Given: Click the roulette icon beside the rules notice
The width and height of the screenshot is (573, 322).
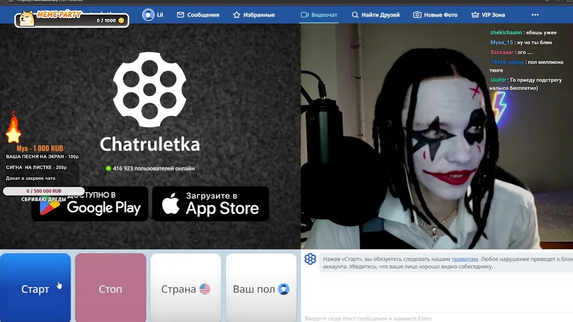Looking at the screenshot, I should coord(310,259).
